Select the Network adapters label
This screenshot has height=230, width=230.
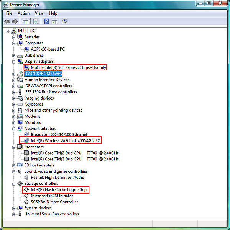point(40,129)
